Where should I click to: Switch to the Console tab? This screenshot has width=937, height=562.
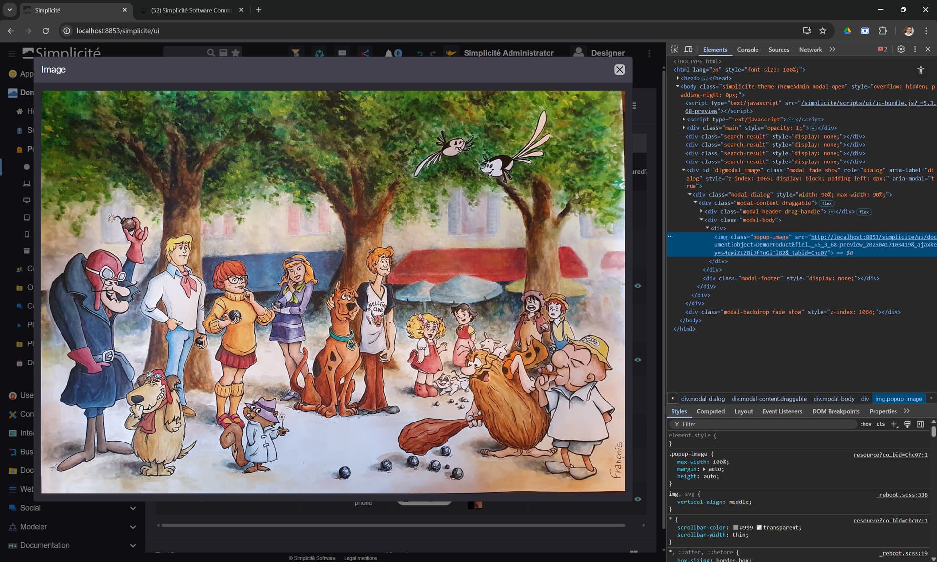pyautogui.click(x=748, y=50)
